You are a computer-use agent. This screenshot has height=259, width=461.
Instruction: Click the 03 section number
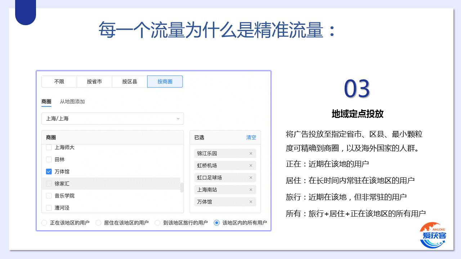pyautogui.click(x=357, y=88)
